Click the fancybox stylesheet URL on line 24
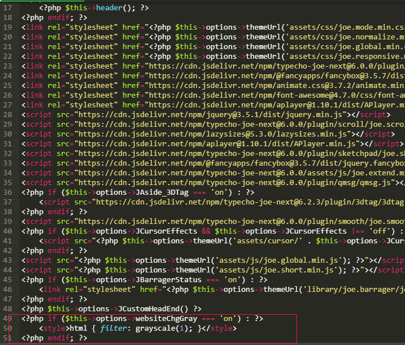405x345 pixels. click(277, 76)
